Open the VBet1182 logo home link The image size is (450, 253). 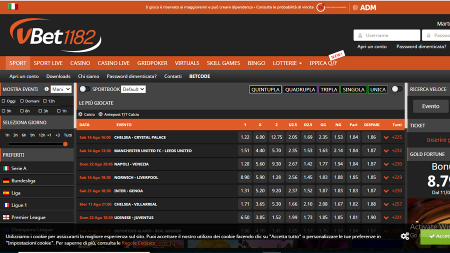coord(55,35)
